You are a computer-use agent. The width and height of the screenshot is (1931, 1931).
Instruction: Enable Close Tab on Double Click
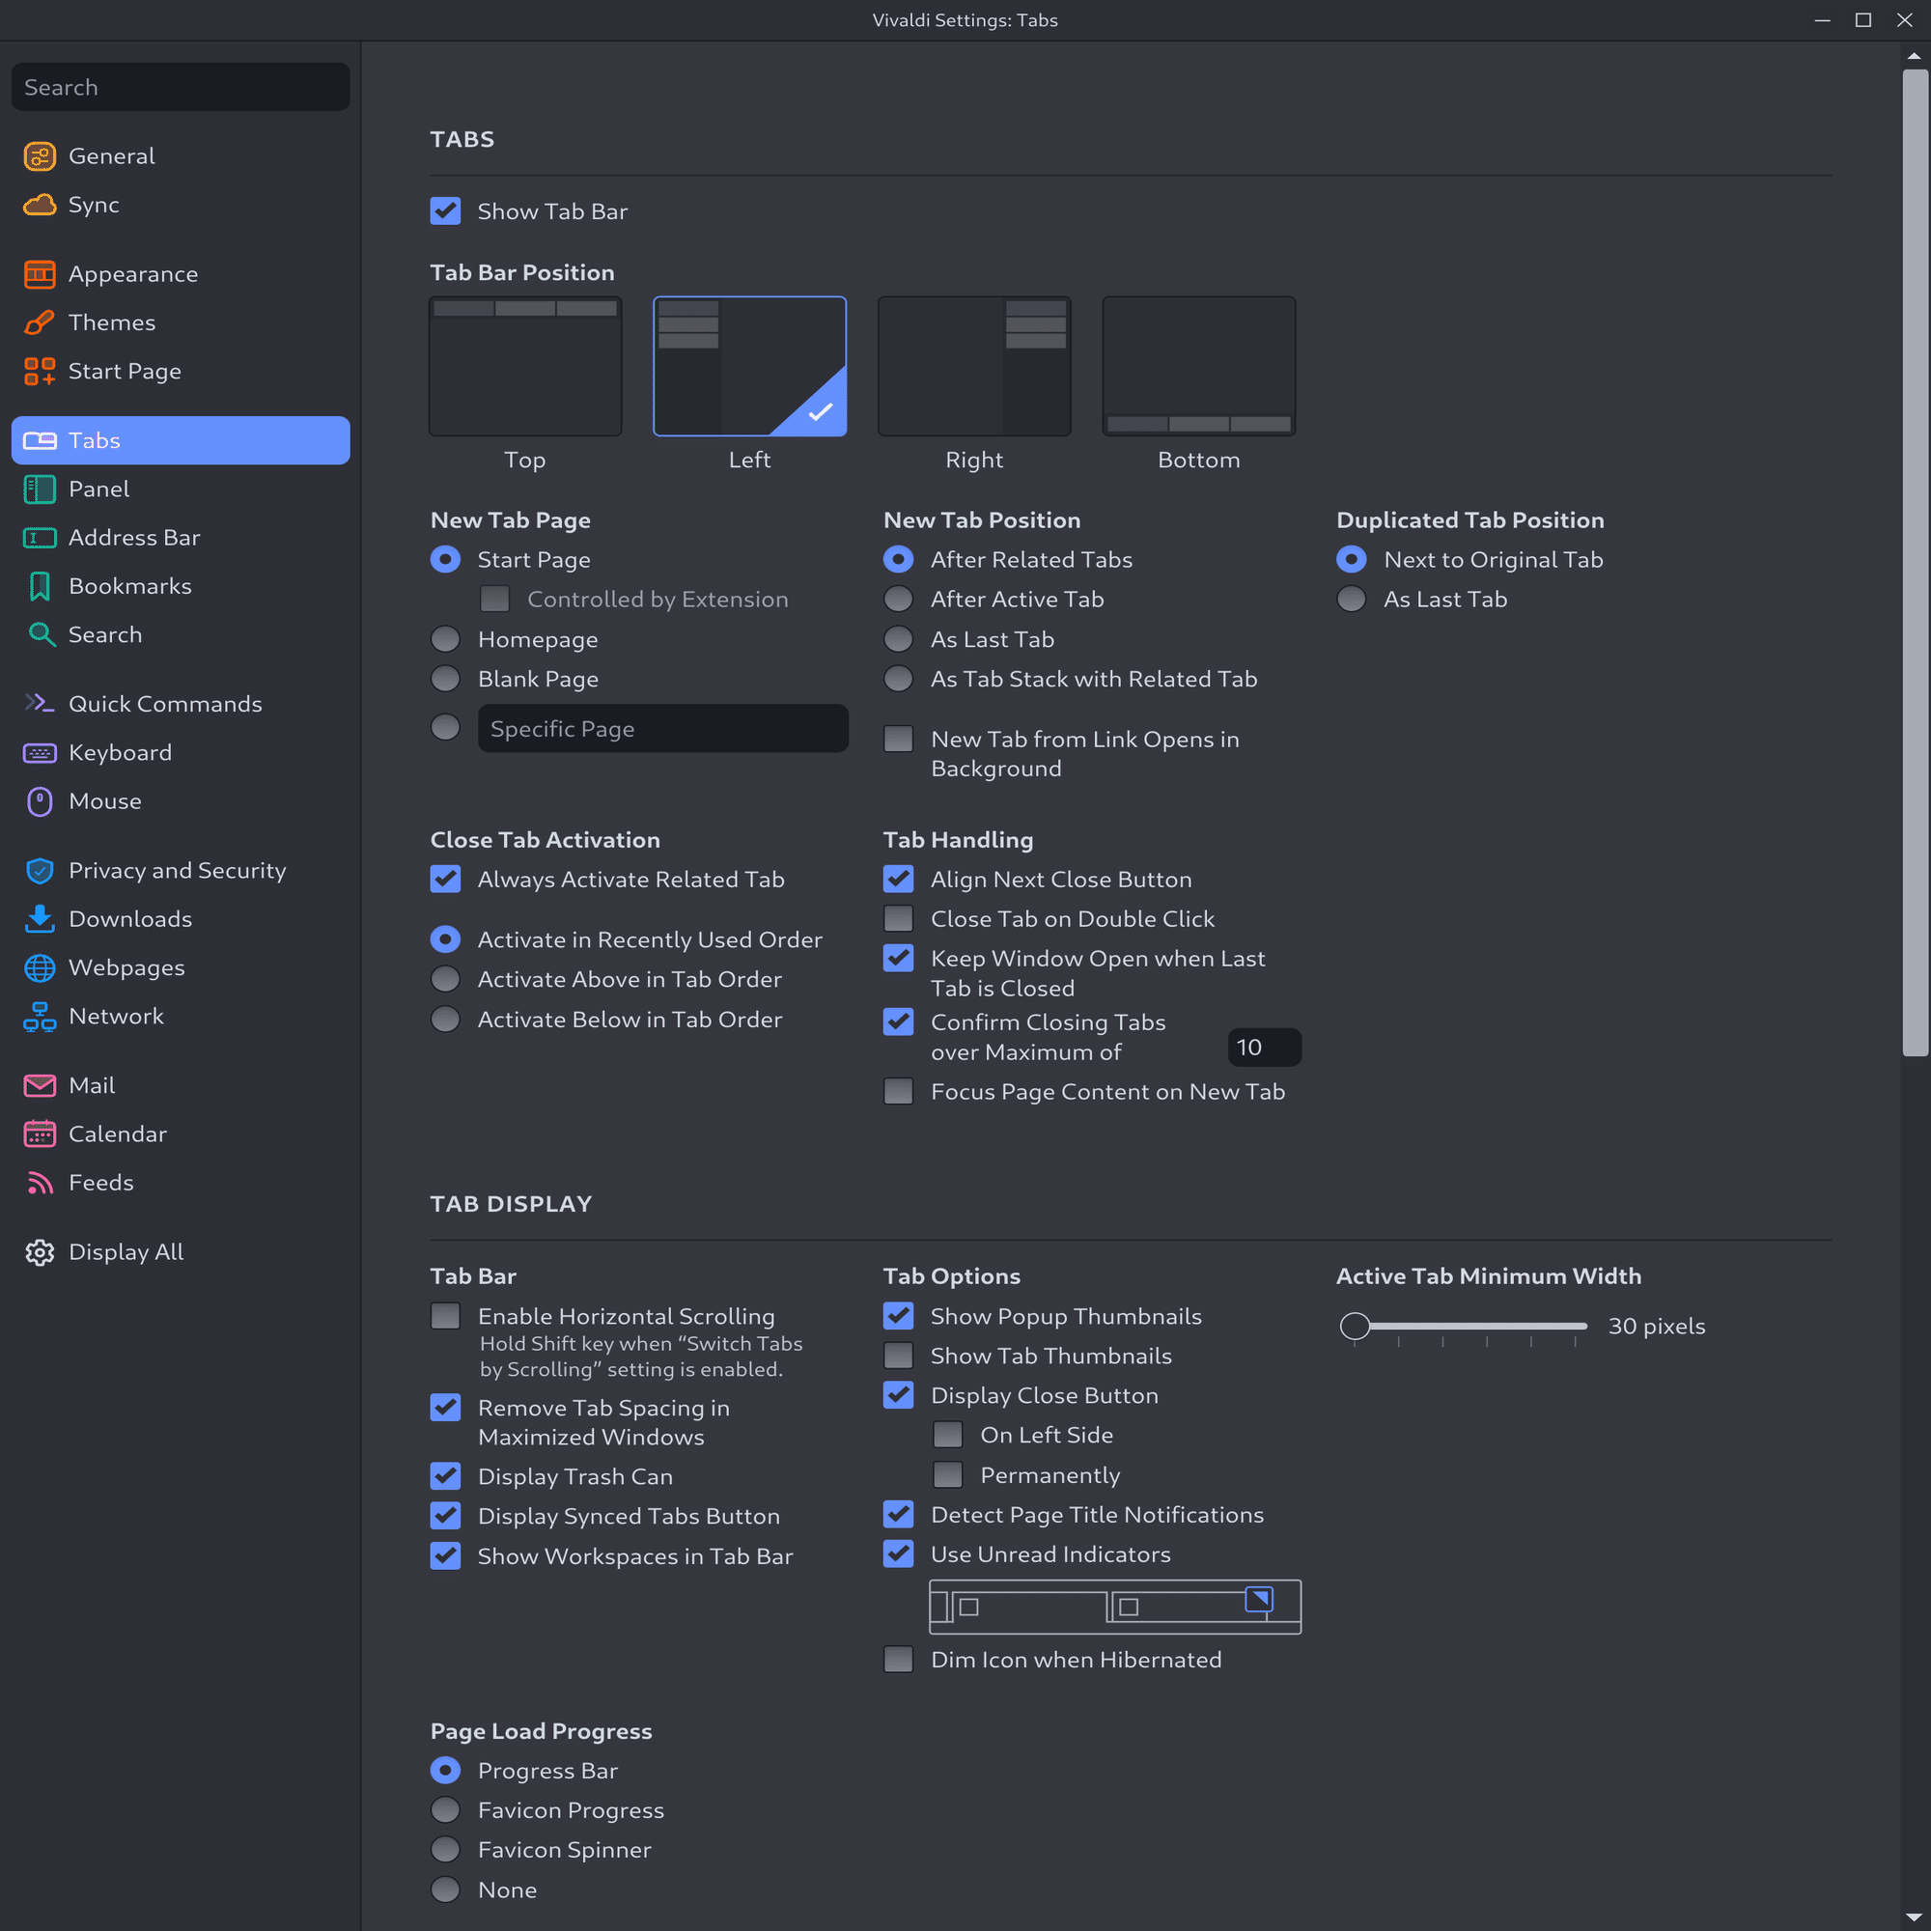[899, 918]
